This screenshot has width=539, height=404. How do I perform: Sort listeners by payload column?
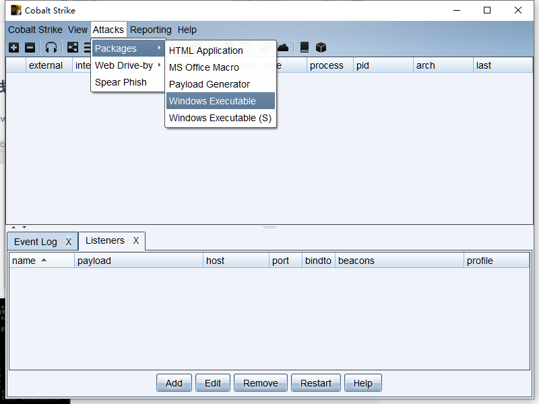tap(139, 261)
